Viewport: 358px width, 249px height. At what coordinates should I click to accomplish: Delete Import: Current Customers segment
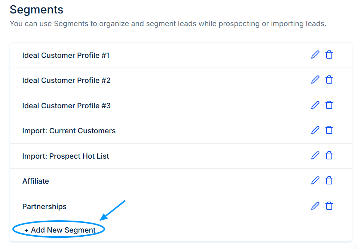329,130
